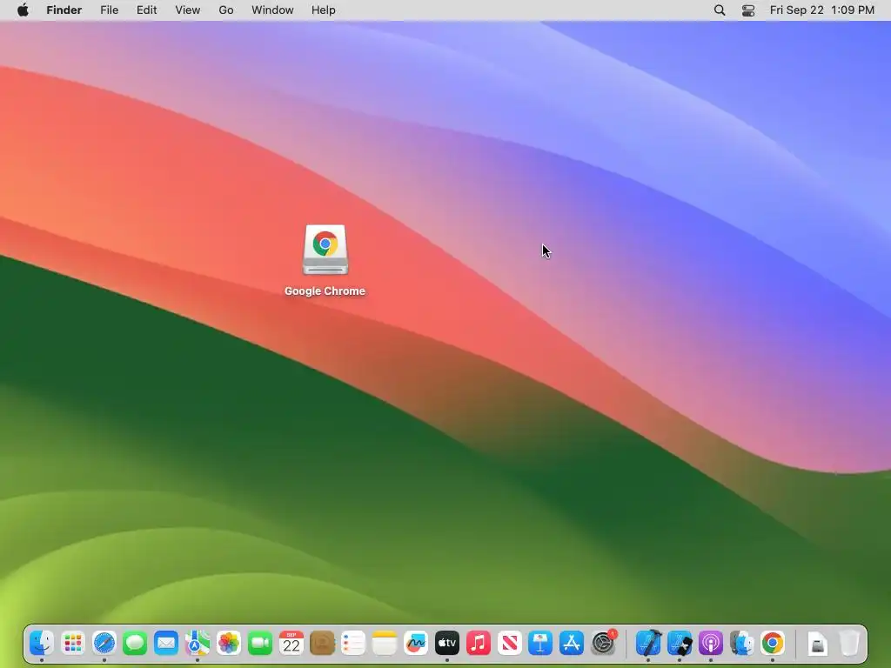This screenshot has width=891, height=668.
Task: Open Contacts from the Dock
Action: click(322, 643)
